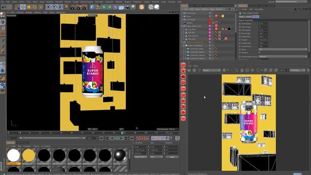Viewport: 311px width, 175px height.
Task: Collapse Game Controller rig hierarchy
Action: point(182,42)
